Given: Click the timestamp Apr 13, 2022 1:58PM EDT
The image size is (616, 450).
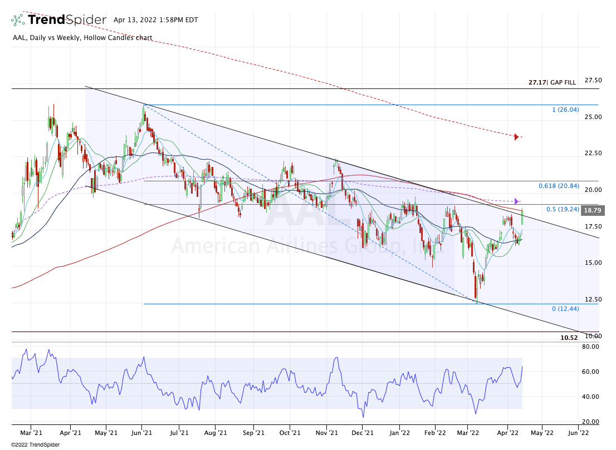Looking at the screenshot, I should point(155,20).
